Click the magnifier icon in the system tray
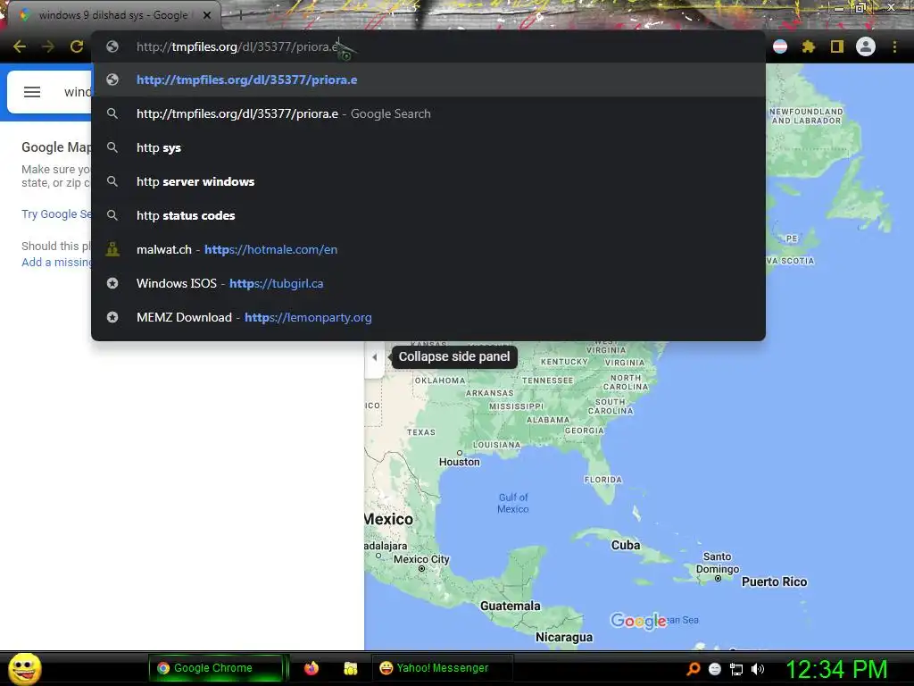 [x=693, y=669]
